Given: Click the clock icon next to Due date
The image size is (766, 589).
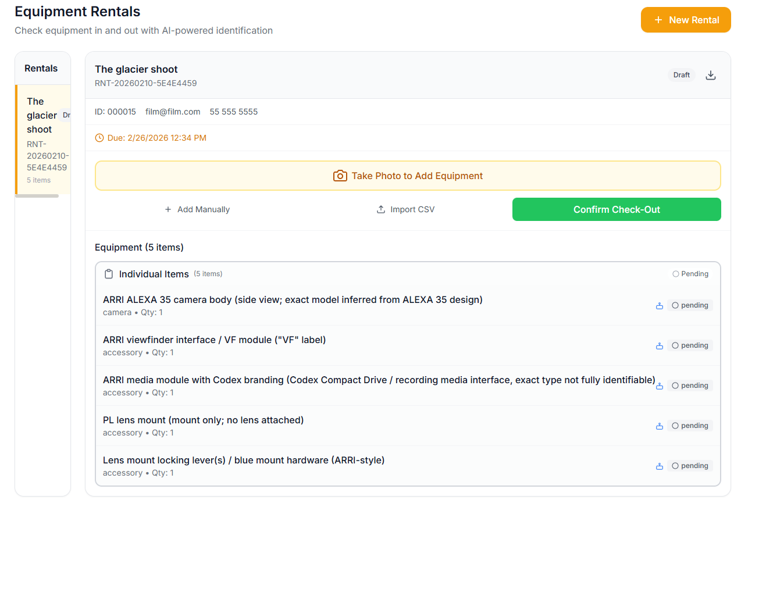Looking at the screenshot, I should [99, 138].
